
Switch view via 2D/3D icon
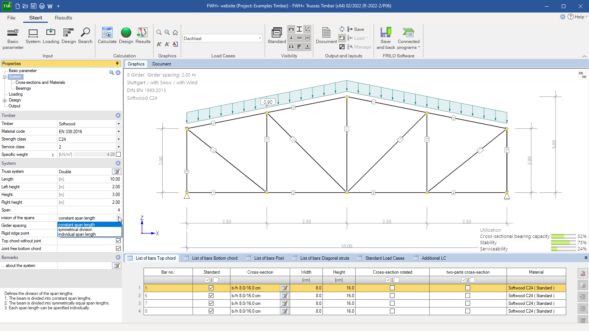582,75
